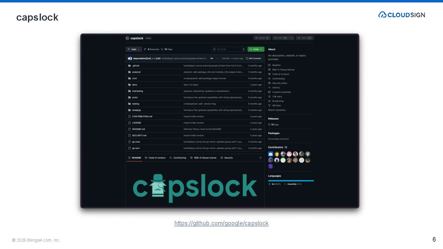
Task: Click the Fork 43 button
Action: (280, 38)
